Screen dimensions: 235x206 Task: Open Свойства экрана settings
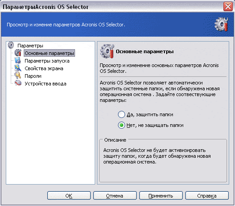(x=44, y=68)
